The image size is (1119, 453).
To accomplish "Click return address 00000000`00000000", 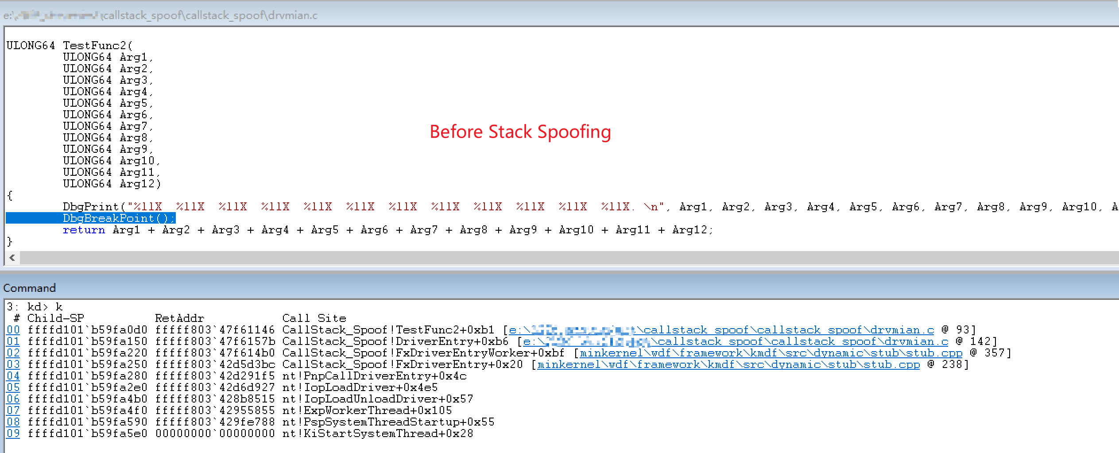I will point(215,434).
